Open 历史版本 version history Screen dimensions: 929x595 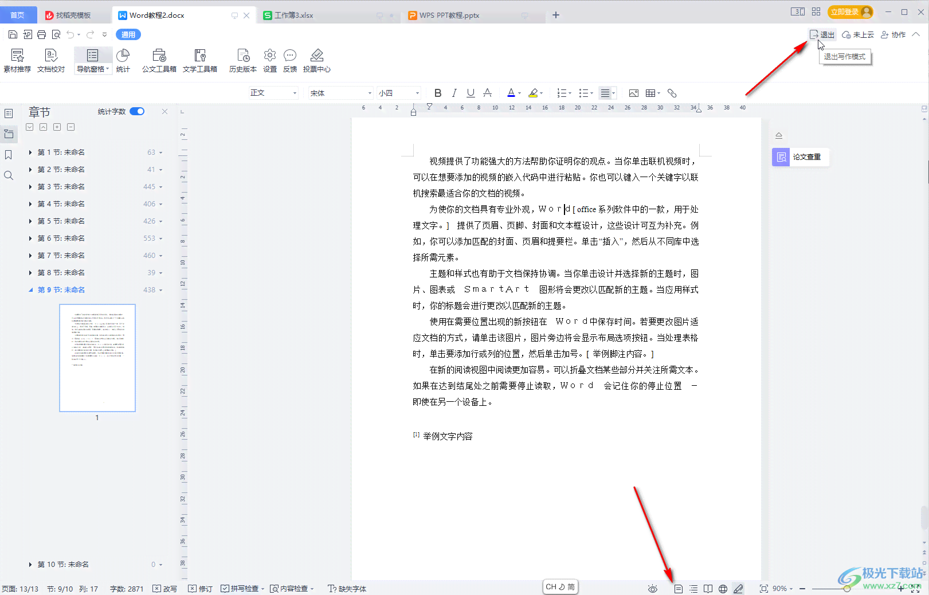click(243, 61)
